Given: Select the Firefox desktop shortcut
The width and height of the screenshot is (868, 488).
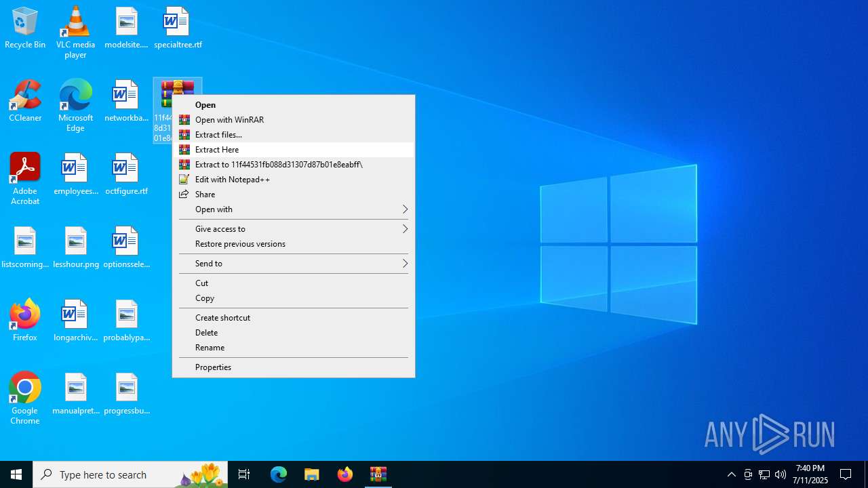Looking at the screenshot, I should (x=25, y=320).
